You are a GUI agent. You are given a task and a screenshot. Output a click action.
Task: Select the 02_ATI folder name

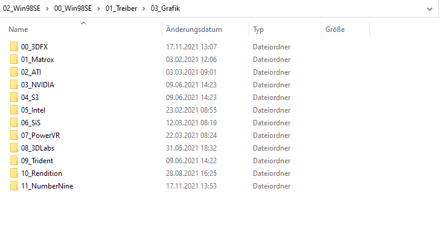tap(31, 72)
